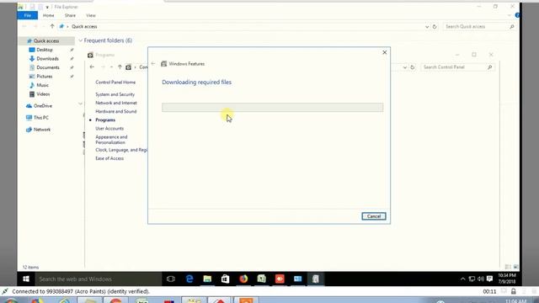The width and height of the screenshot is (539, 303).
Task: Open Hardware and Sound category
Action: (x=116, y=112)
